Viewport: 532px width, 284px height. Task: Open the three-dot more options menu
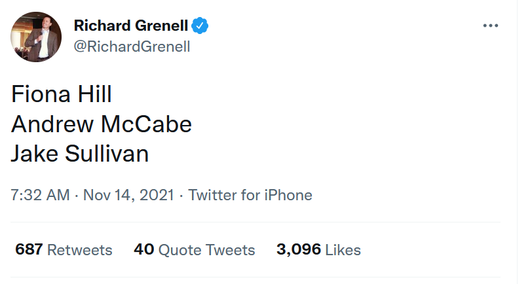[x=490, y=26]
